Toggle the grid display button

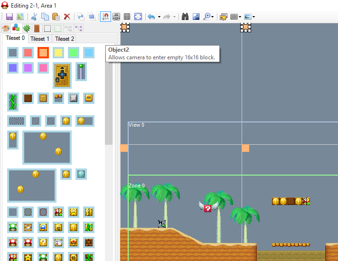(x=127, y=17)
